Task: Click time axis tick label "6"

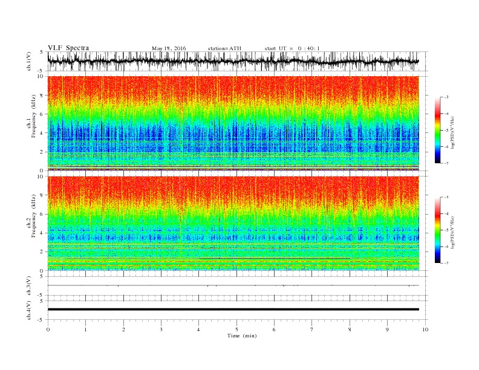Action: pyautogui.click(x=274, y=329)
